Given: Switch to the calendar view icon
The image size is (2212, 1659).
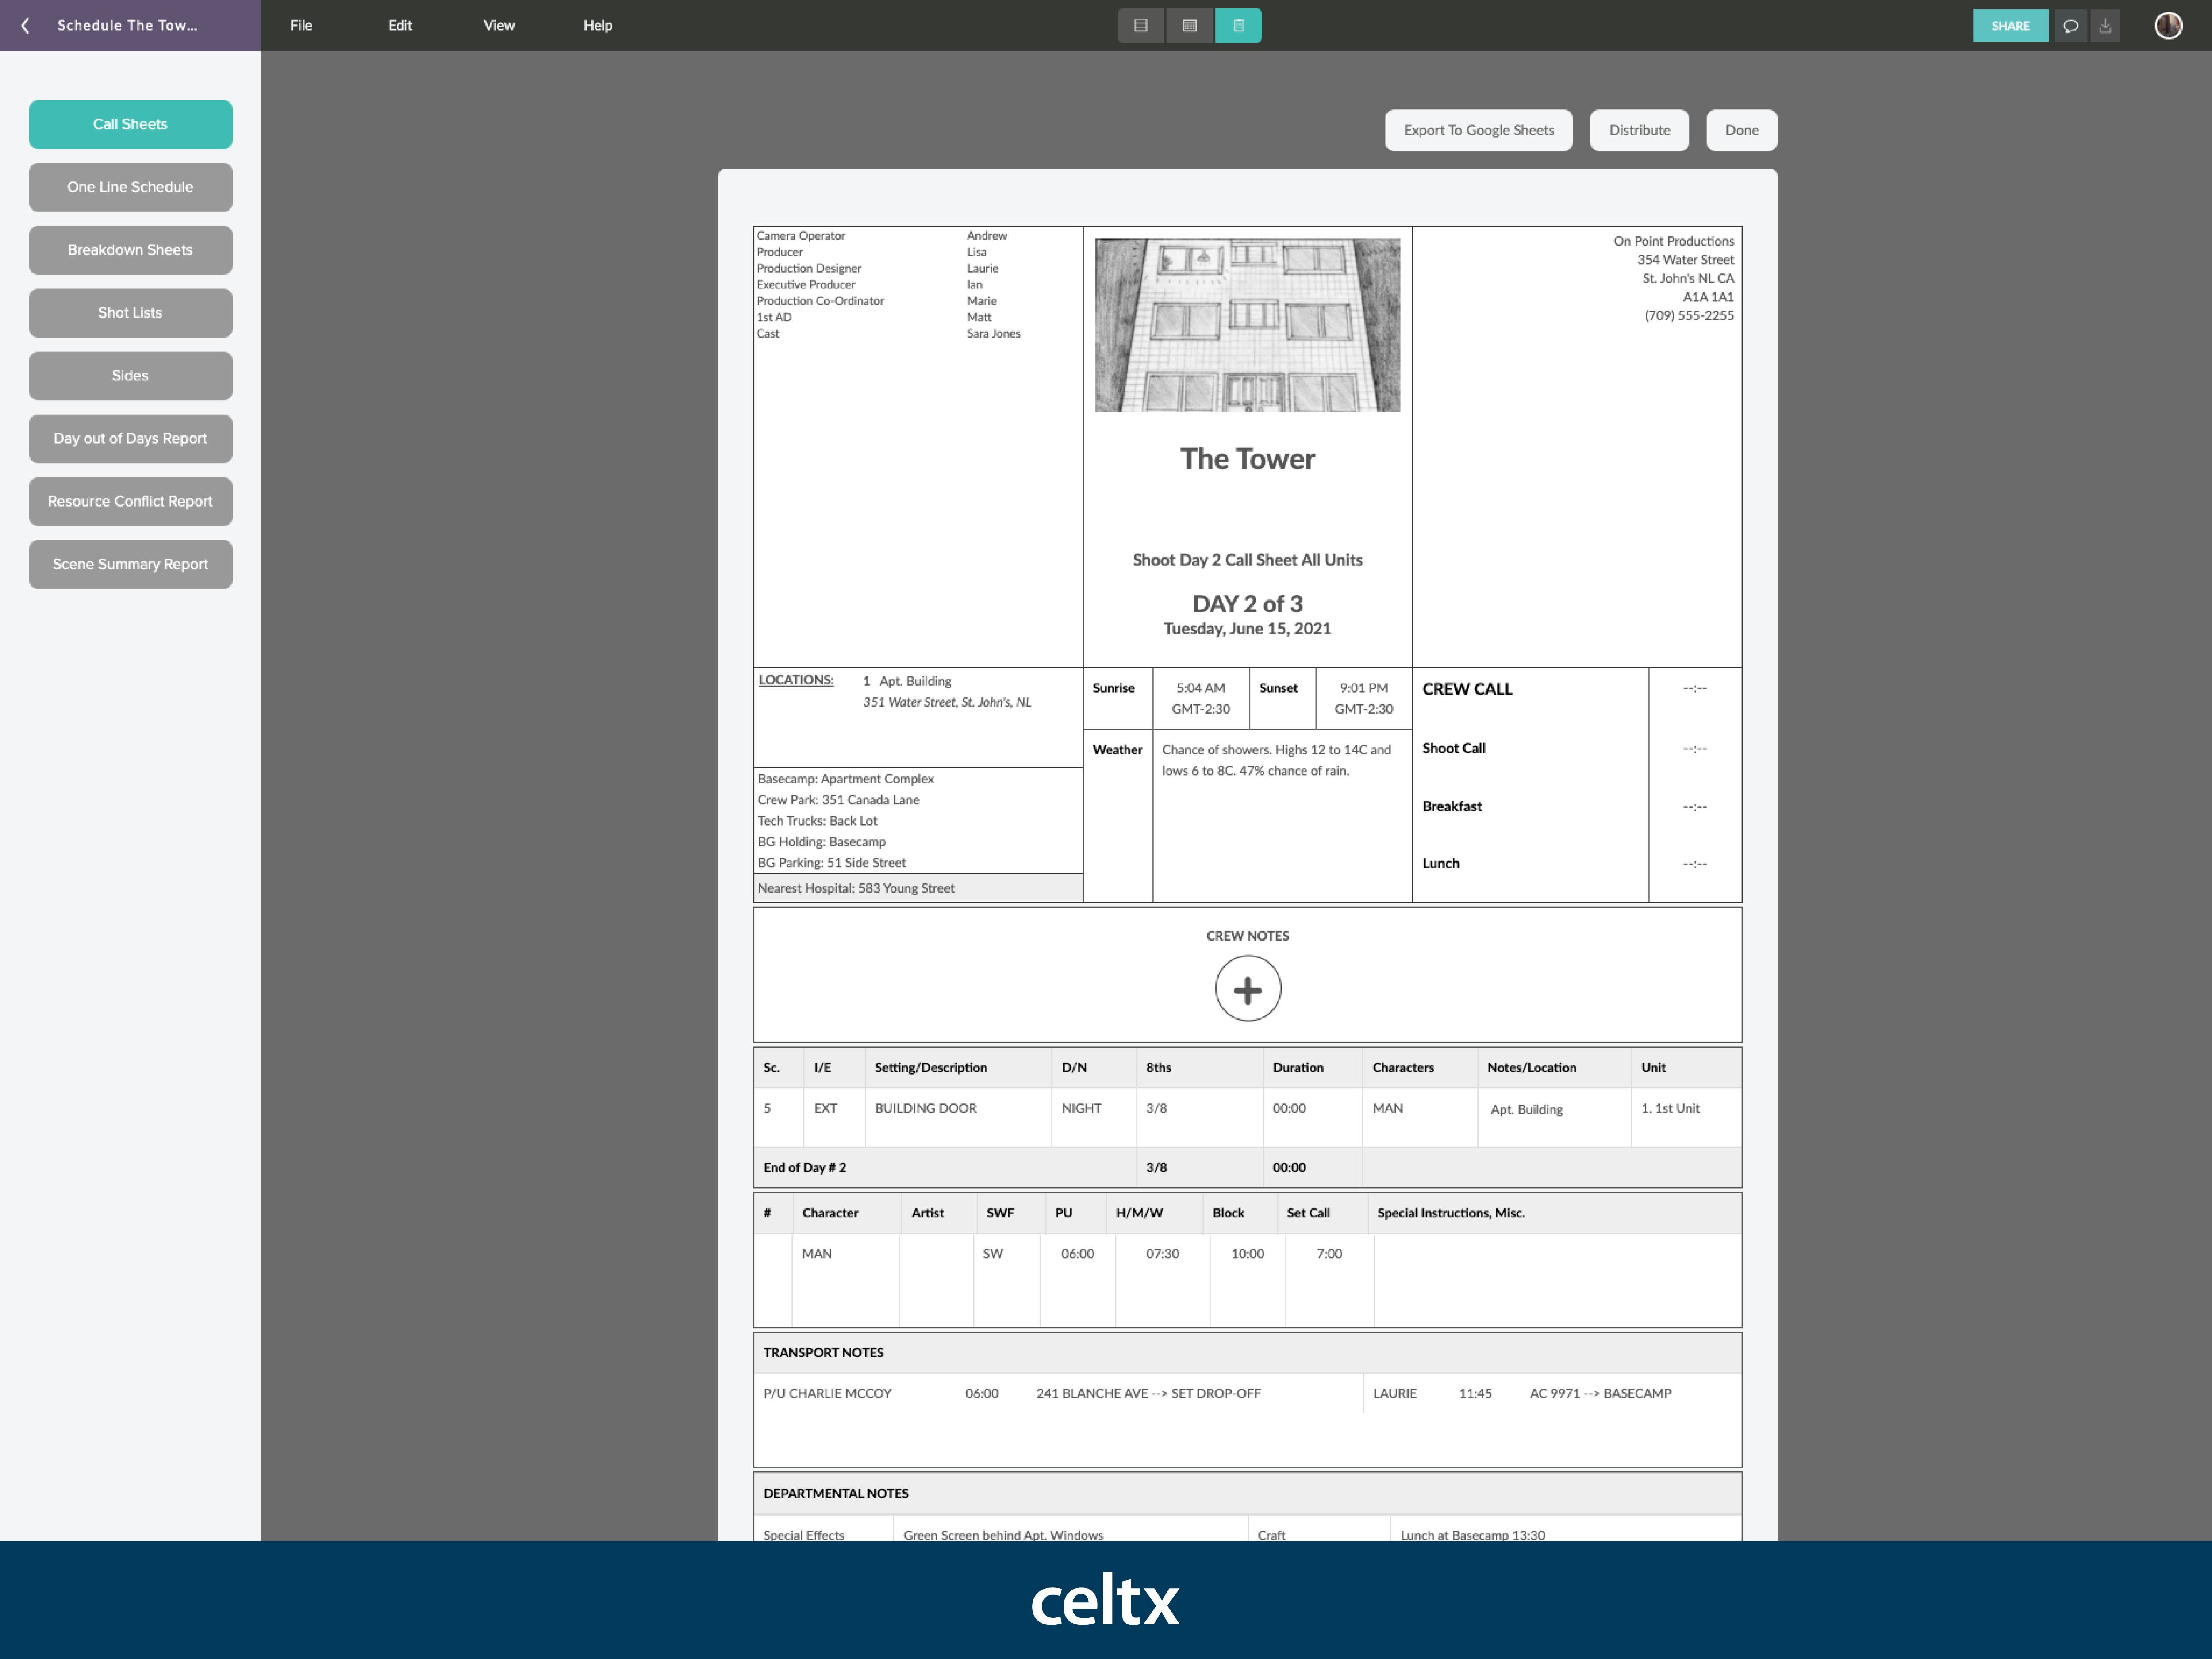Looking at the screenshot, I should [1189, 26].
